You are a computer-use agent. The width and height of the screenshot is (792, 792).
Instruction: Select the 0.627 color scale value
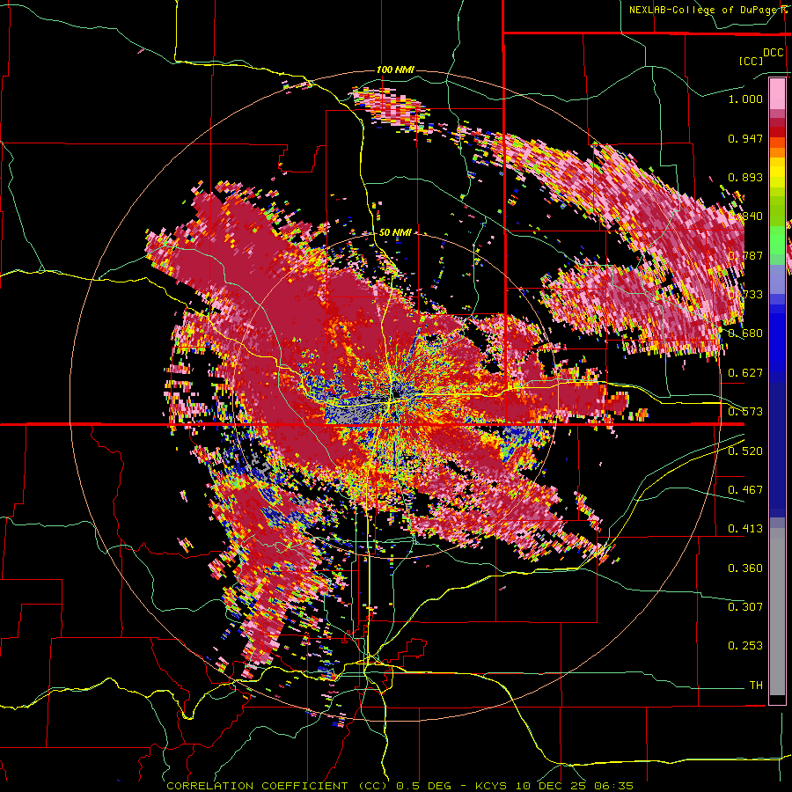[745, 373]
